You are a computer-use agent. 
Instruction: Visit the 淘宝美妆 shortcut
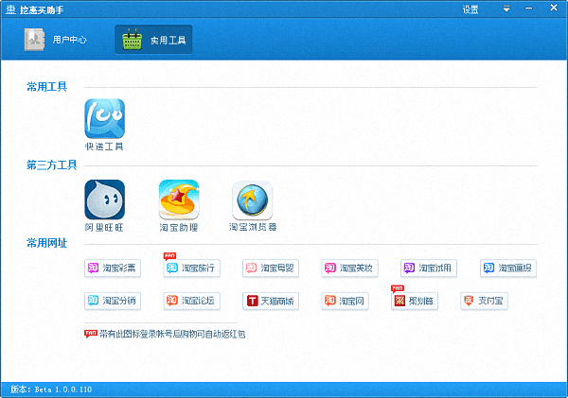(349, 268)
